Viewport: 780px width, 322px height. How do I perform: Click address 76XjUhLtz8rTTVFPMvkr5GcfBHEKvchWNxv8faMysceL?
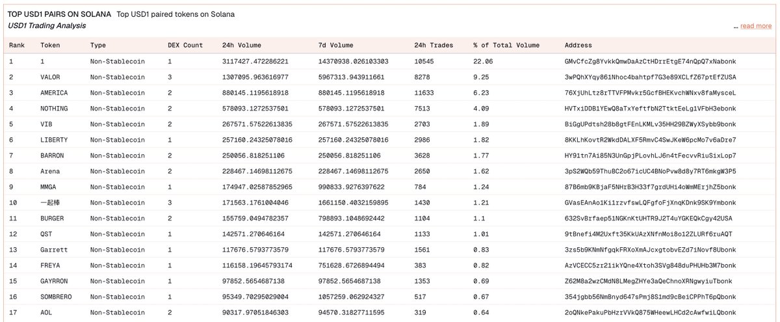(x=650, y=92)
